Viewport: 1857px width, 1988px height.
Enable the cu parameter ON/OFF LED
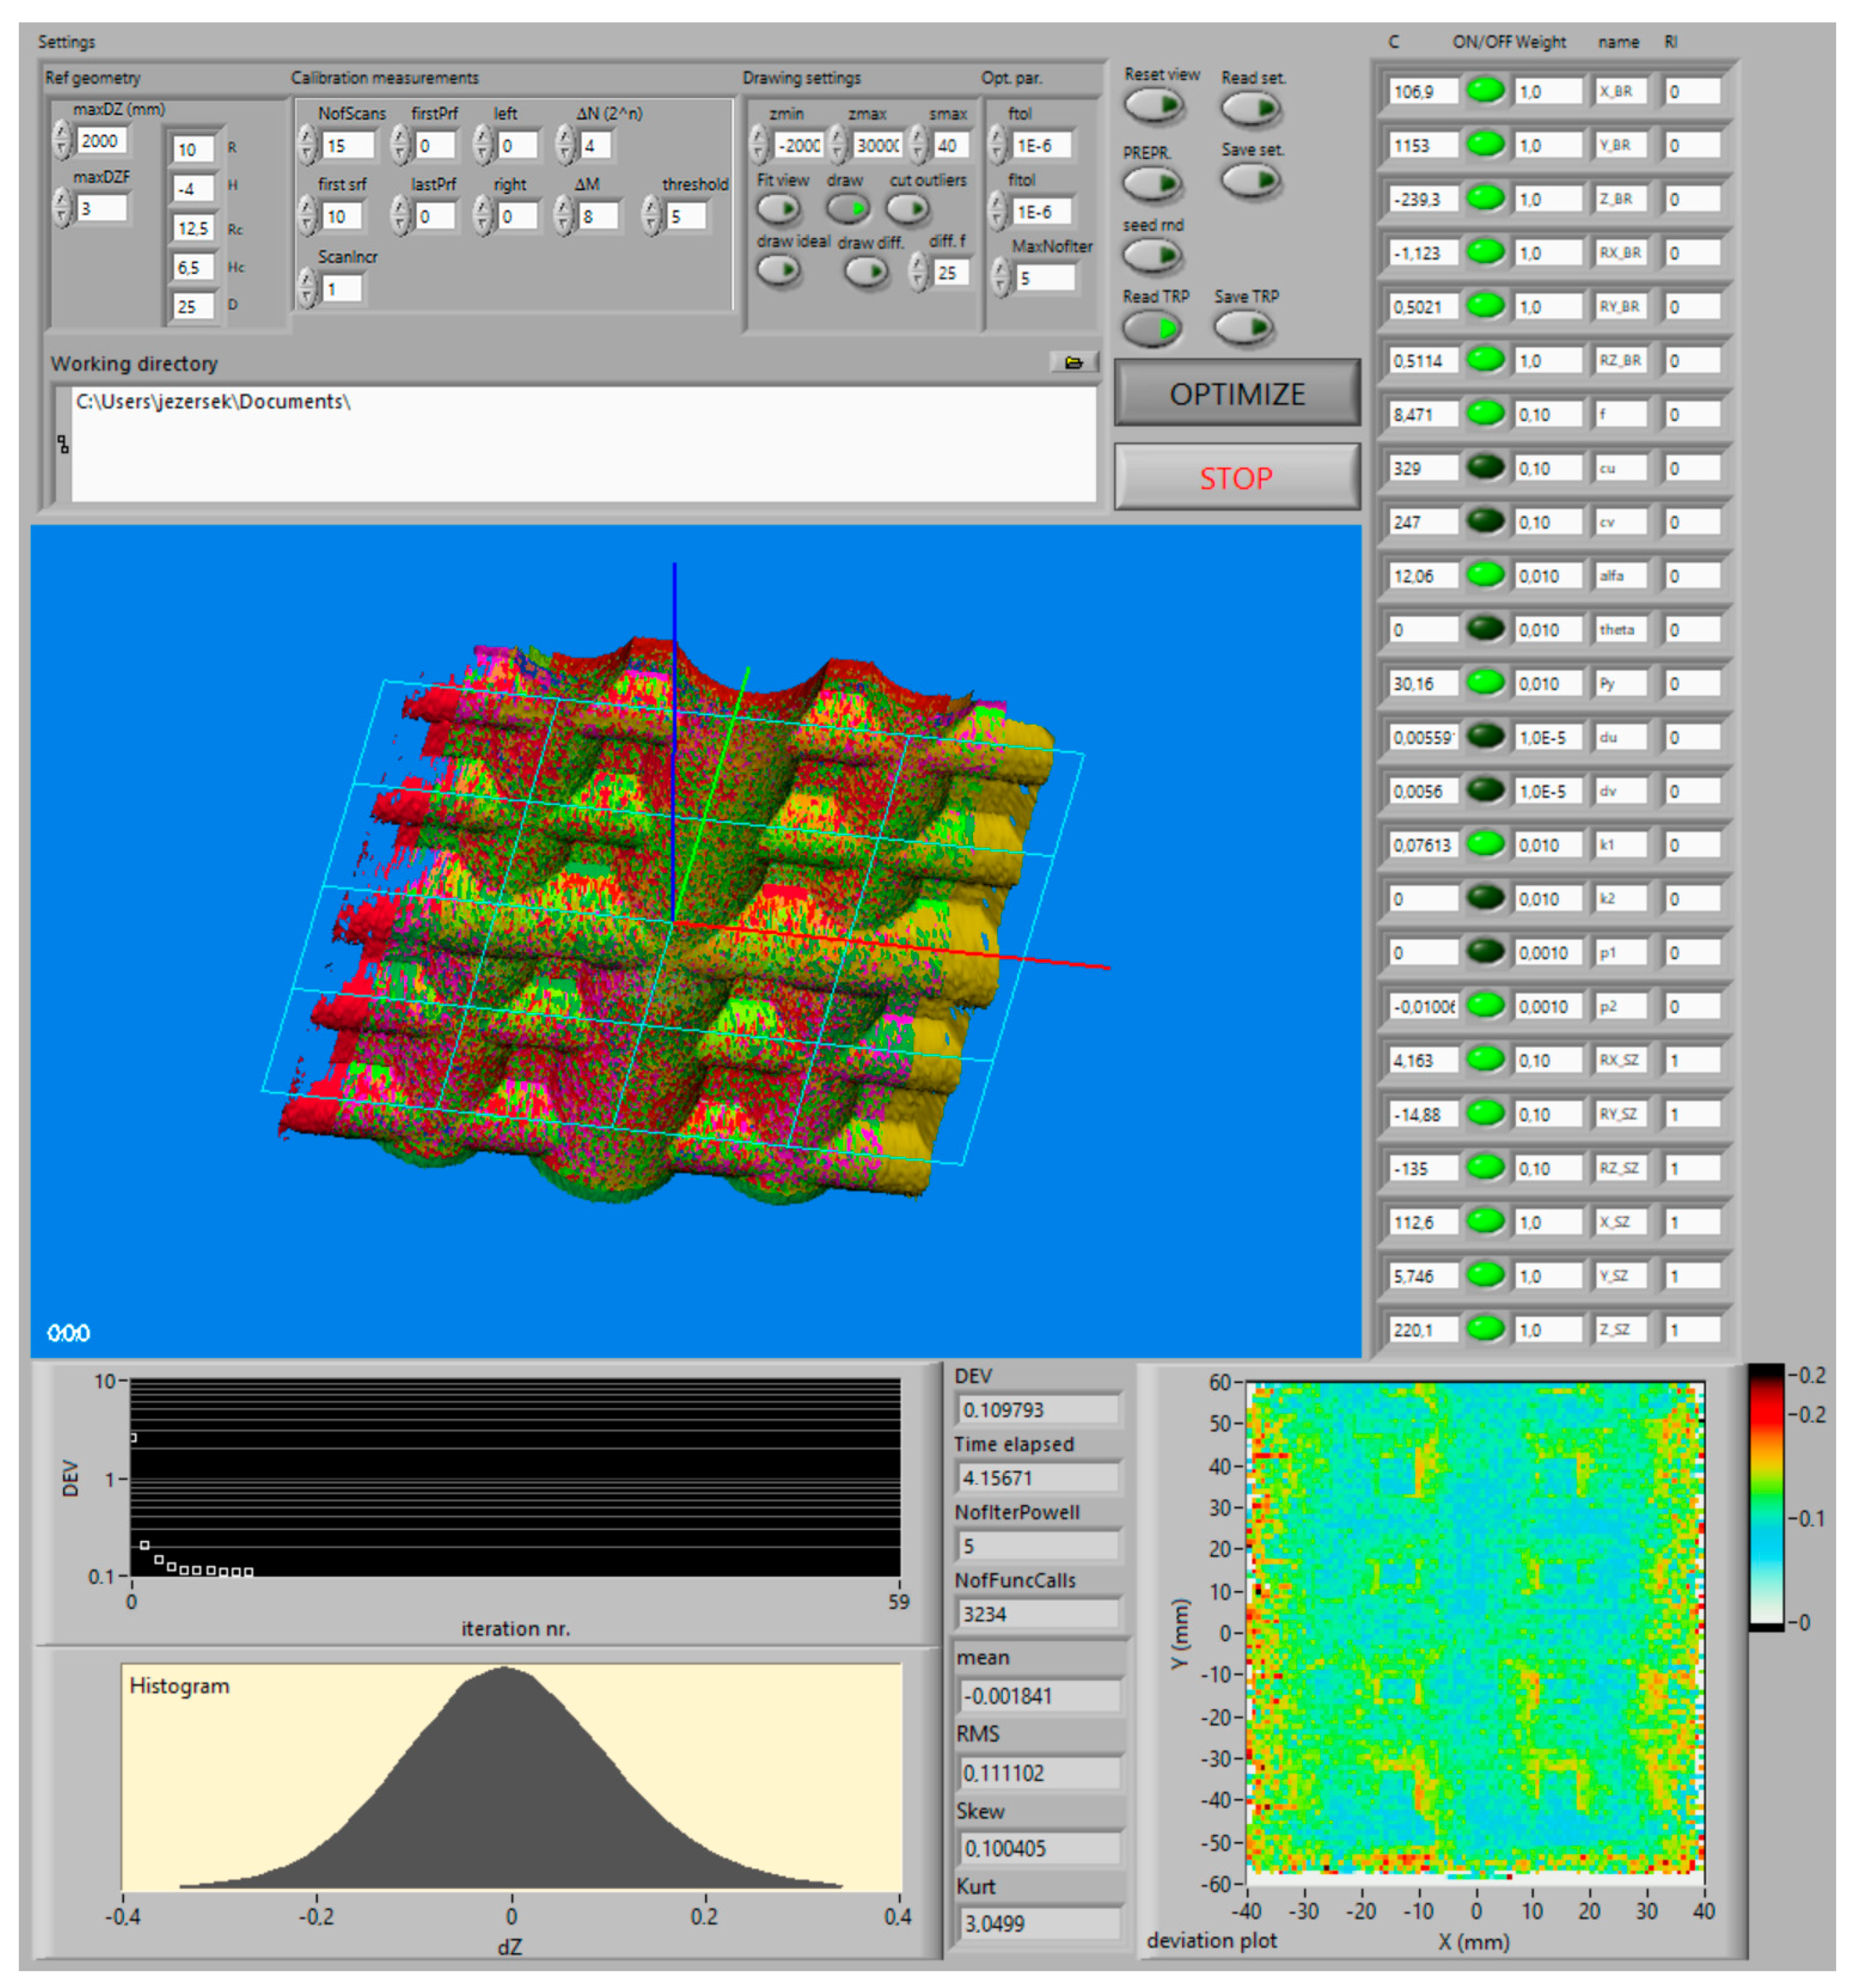[x=1485, y=466]
